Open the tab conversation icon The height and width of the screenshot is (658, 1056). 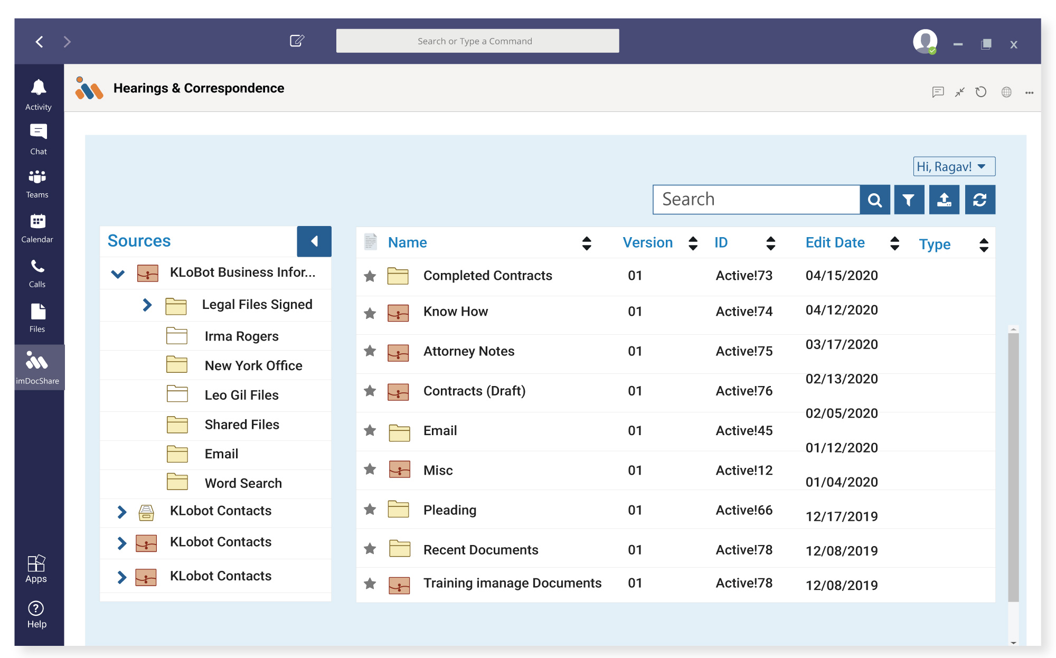coord(938,92)
